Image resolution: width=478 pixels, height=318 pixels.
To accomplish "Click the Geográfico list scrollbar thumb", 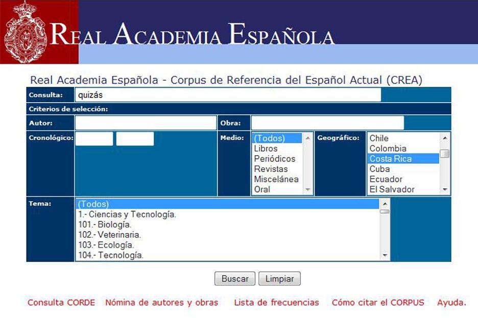I will [445, 154].
